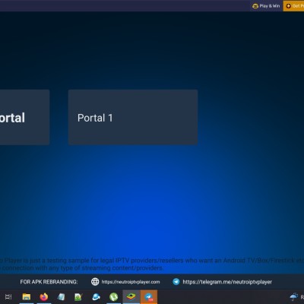Open the green Notepad++ taskbar icon
This screenshot has width=304, height=304.
(x=78, y=296)
